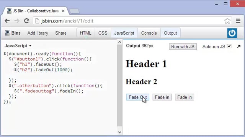245x137 pixels.
Task: Pop out the output with the arrow icon
Action: (238, 46)
